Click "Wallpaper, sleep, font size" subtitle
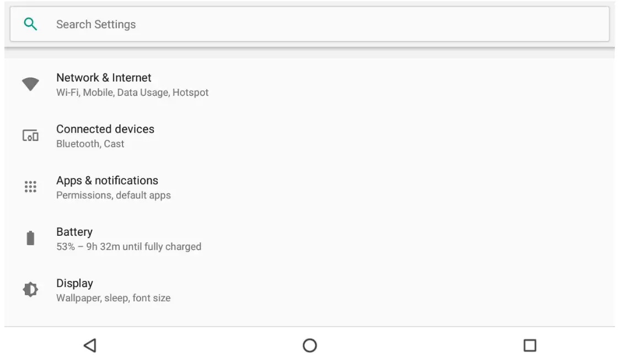The image size is (622, 358). (x=114, y=298)
